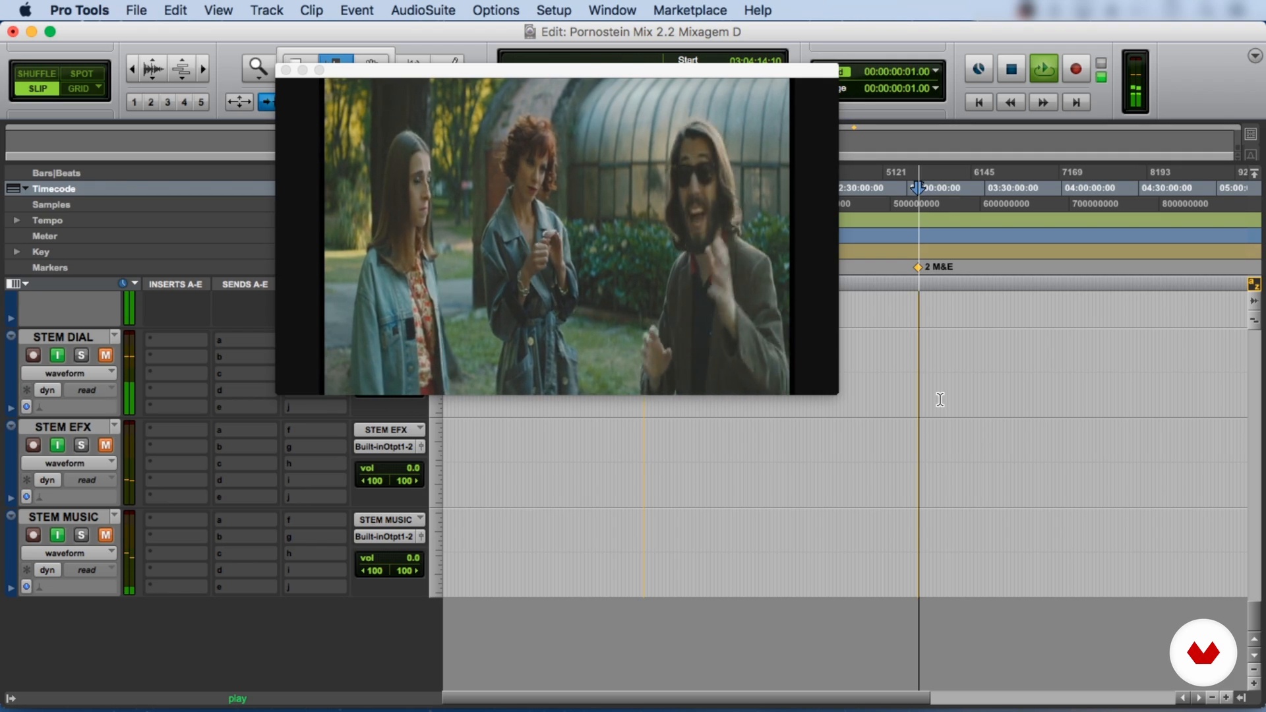Viewport: 1266px width, 712px height.
Task: Enable SPOT edit mode
Action: click(82, 73)
